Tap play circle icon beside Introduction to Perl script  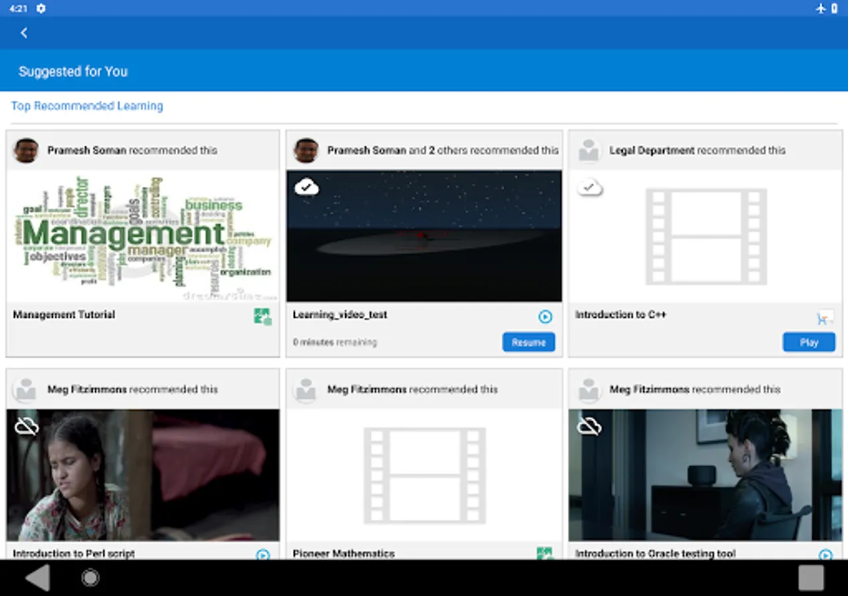[263, 554]
